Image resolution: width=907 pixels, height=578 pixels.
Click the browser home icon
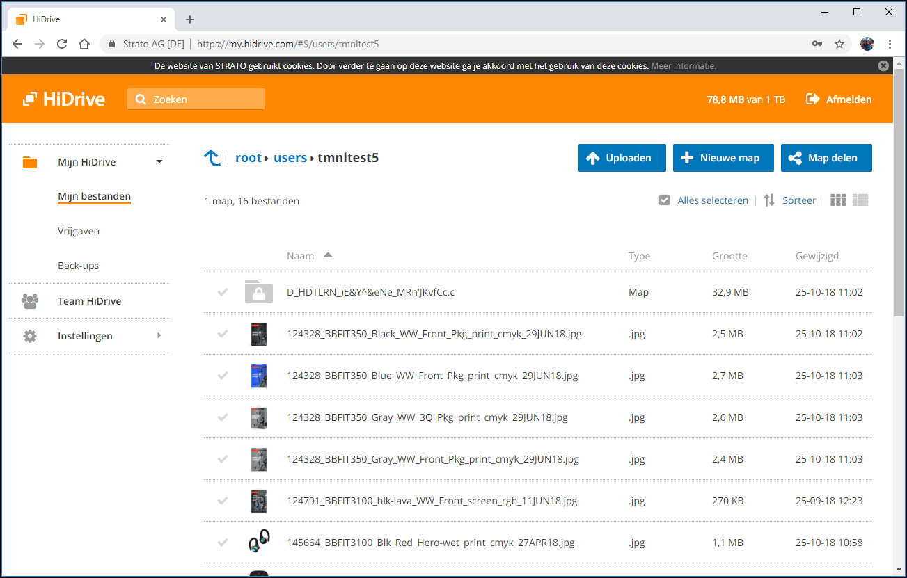(x=84, y=44)
